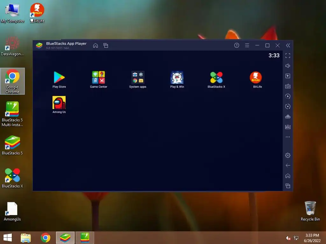Open keyboard game controls in sidebar
The height and width of the screenshot is (244, 326).
(x=288, y=86)
